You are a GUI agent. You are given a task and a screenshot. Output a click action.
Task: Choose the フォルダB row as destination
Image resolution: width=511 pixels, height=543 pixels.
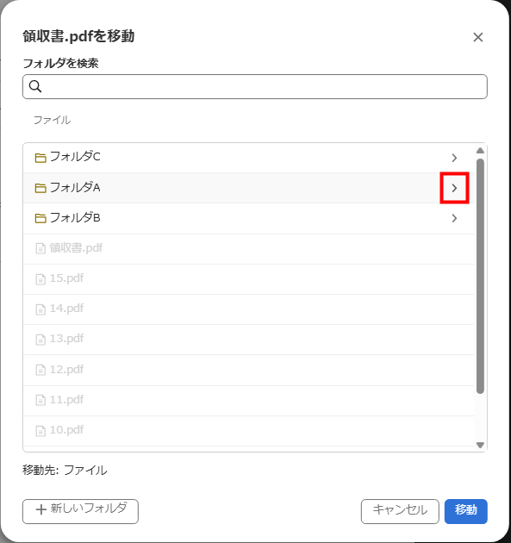tap(248, 218)
